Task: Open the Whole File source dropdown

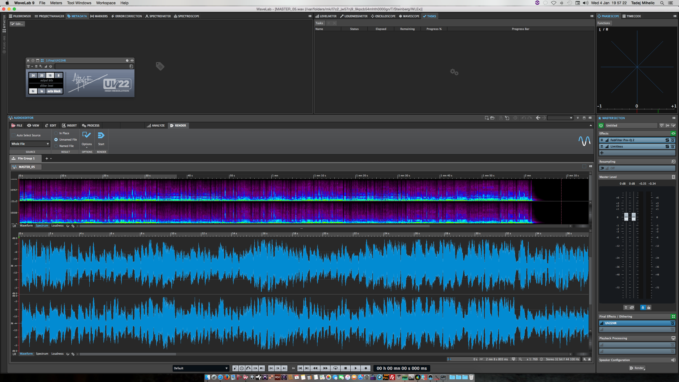Action: (30, 144)
